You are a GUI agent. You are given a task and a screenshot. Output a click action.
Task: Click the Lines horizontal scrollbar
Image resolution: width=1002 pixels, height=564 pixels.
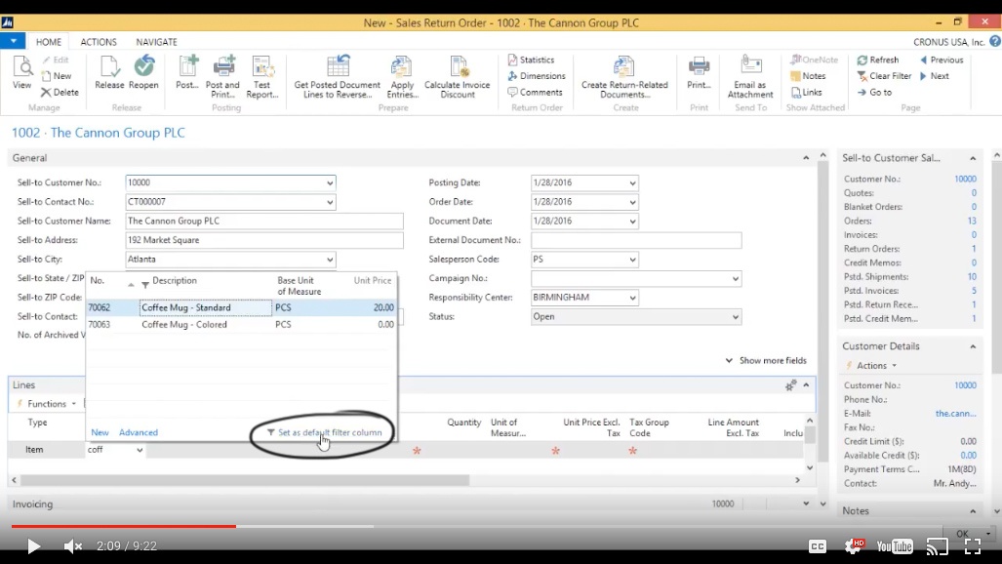point(246,479)
